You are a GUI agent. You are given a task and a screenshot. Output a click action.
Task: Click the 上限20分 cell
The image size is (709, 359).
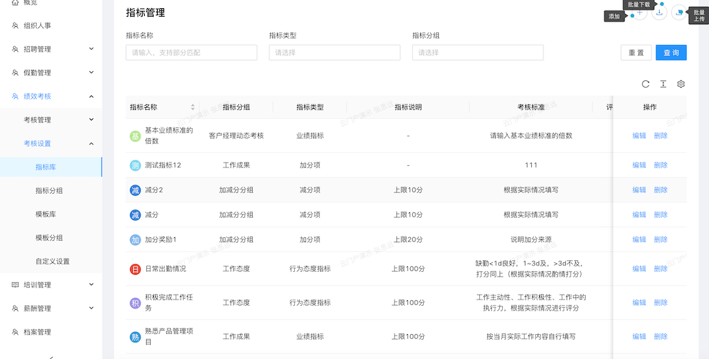[408, 240]
